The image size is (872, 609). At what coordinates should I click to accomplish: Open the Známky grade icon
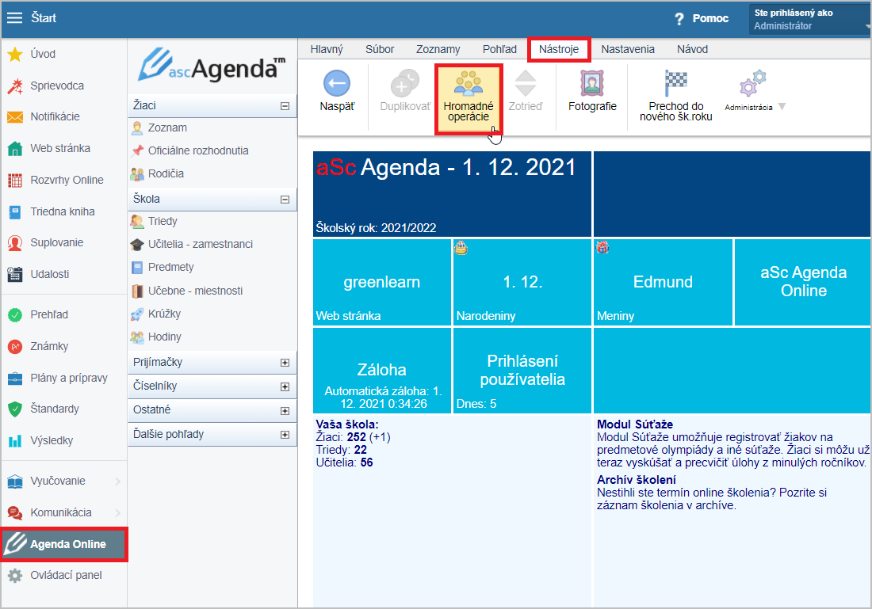[15, 346]
